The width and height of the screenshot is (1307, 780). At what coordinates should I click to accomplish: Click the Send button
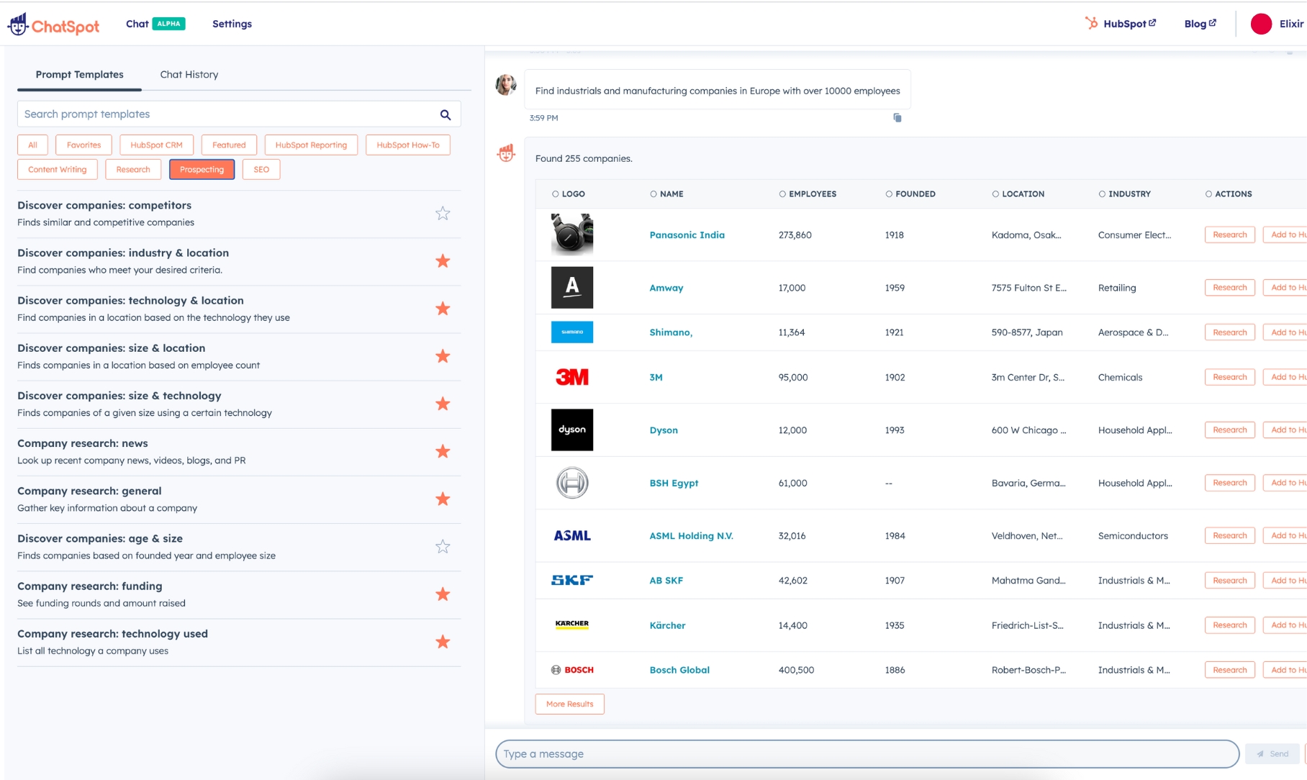(x=1272, y=754)
